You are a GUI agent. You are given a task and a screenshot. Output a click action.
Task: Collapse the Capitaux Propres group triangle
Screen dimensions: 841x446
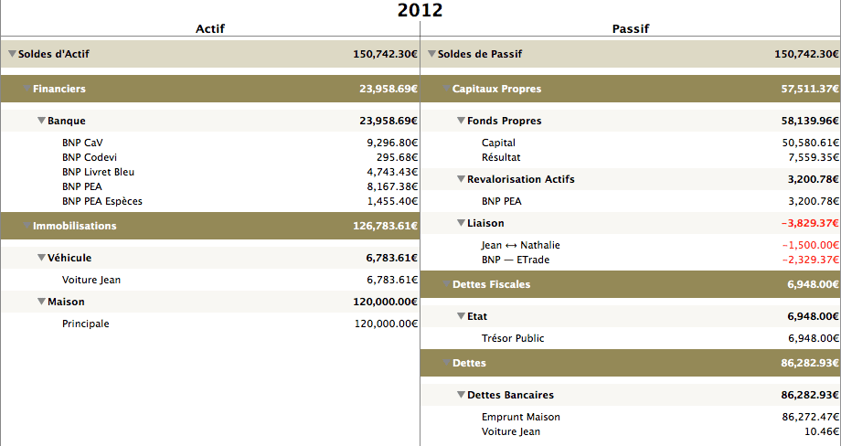tap(446, 89)
